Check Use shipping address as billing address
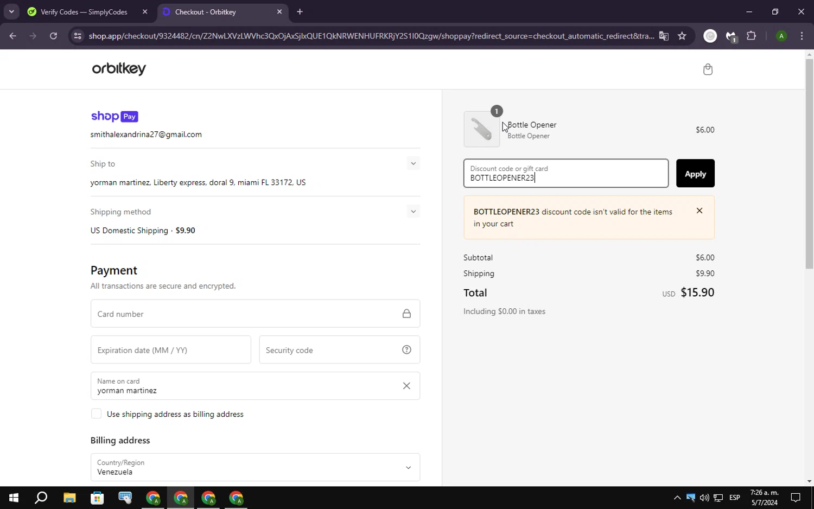 coord(97,414)
